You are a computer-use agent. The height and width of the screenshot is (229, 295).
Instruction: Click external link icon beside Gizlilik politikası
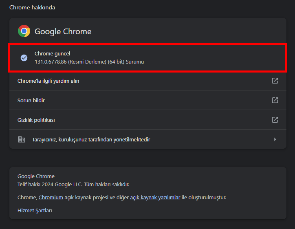[275, 120]
